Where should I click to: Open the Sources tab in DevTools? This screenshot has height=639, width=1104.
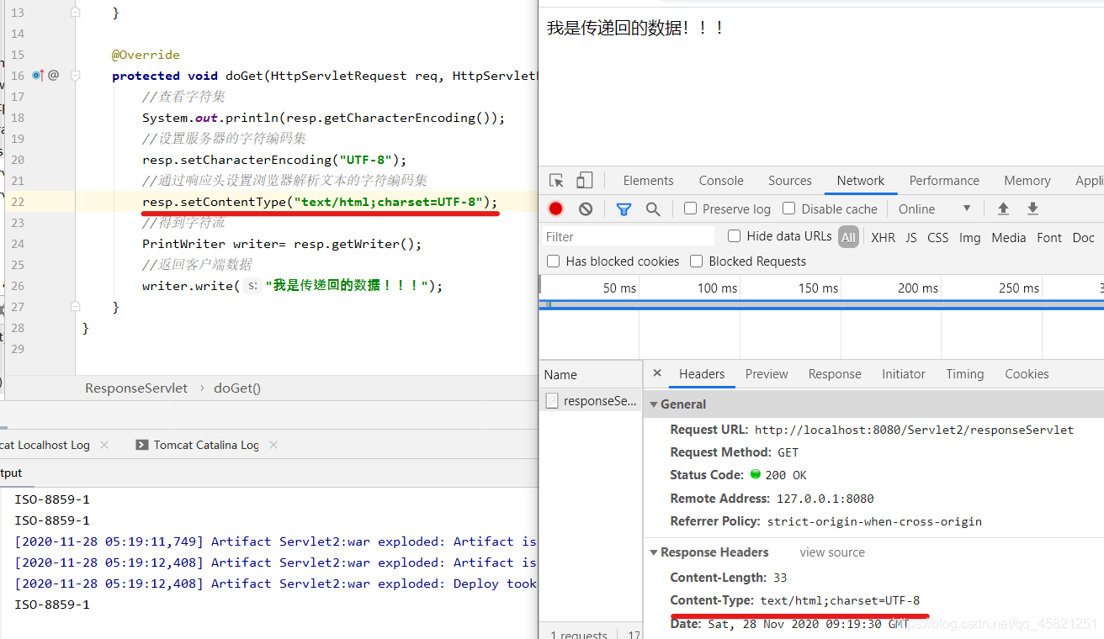pyautogui.click(x=790, y=181)
